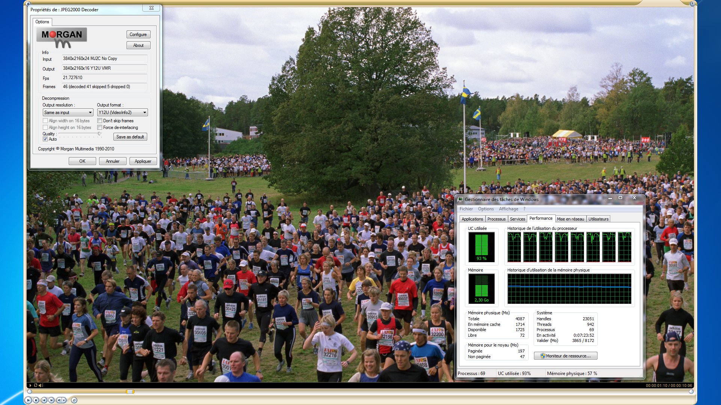Viewport: 721px width, 405px height.
Task: Mute audio with speaker button
Action: pyautogui.click(x=59, y=400)
